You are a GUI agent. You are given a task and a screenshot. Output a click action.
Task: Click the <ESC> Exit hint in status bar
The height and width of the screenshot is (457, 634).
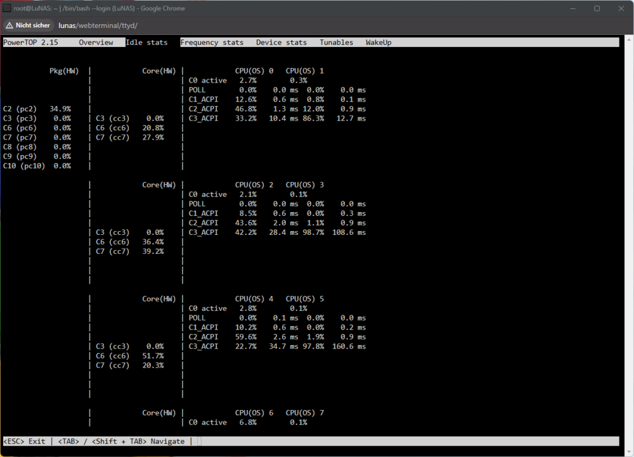(x=24, y=442)
